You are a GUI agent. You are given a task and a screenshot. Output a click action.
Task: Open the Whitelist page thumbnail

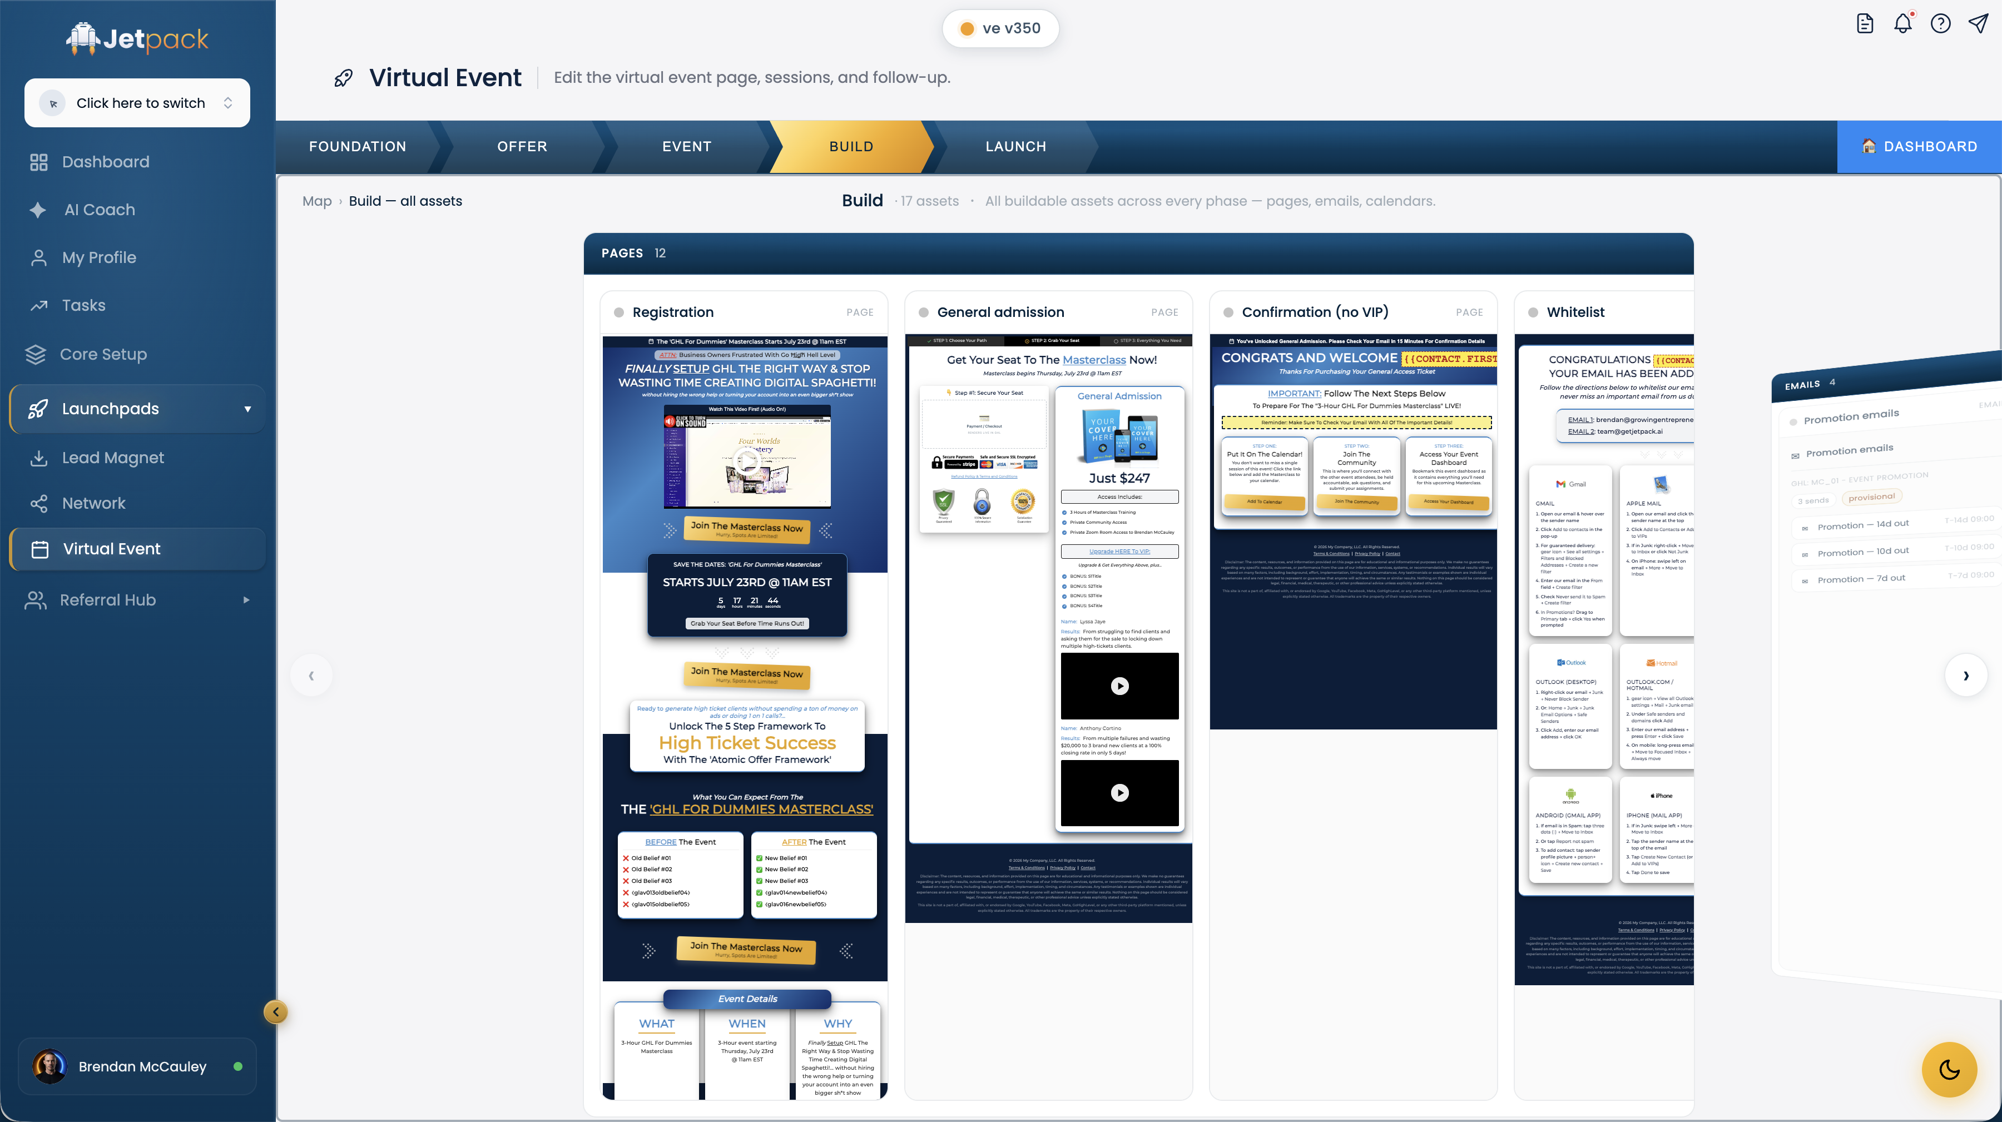1604,661
